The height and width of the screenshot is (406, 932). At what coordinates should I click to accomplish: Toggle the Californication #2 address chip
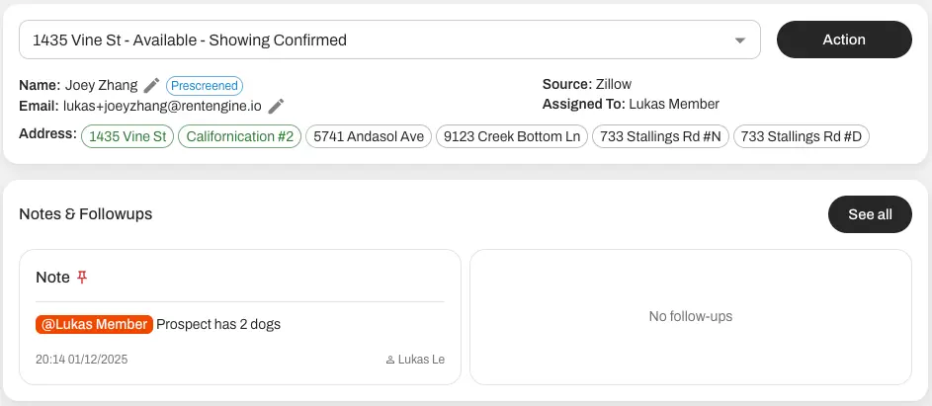[240, 136]
